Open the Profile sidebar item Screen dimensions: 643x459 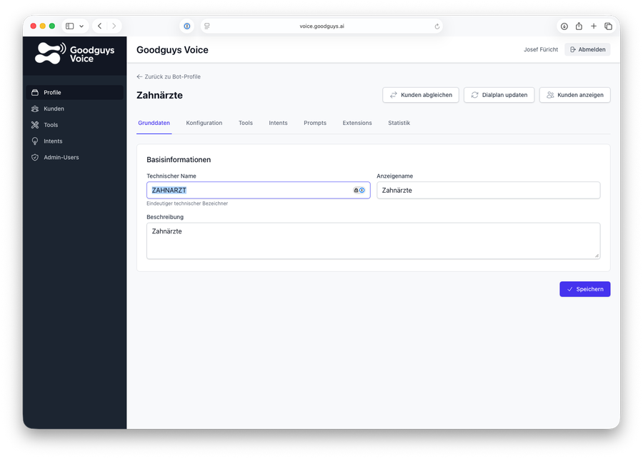[x=52, y=92]
